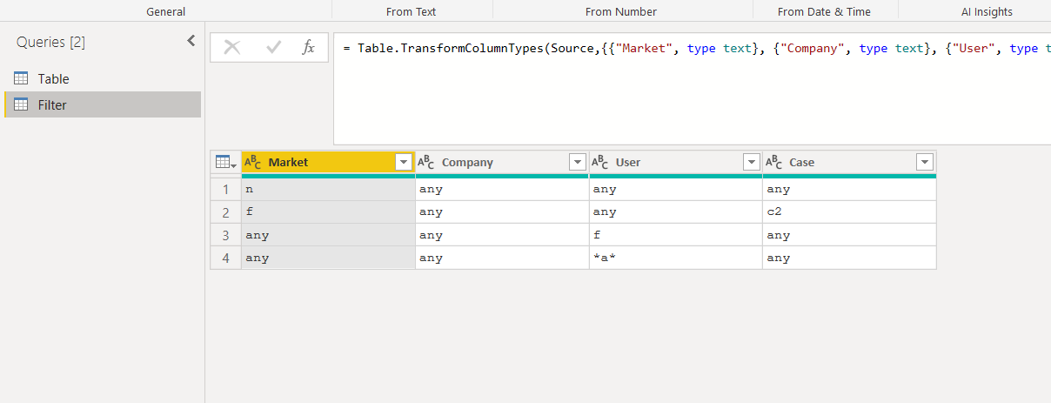Click the From Number ribbon group label
Viewport: 1051px width, 403px height.
[621, 11]
